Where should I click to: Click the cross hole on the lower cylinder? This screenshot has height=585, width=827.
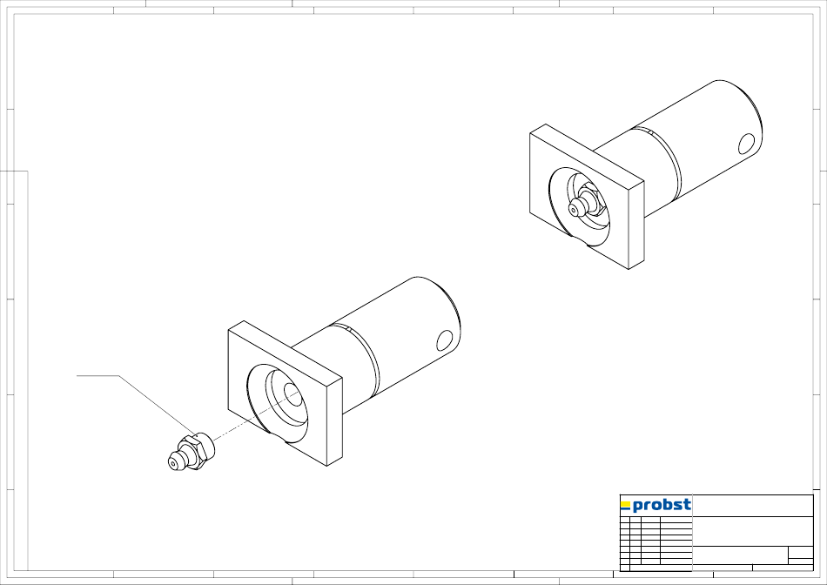(445, 340)
